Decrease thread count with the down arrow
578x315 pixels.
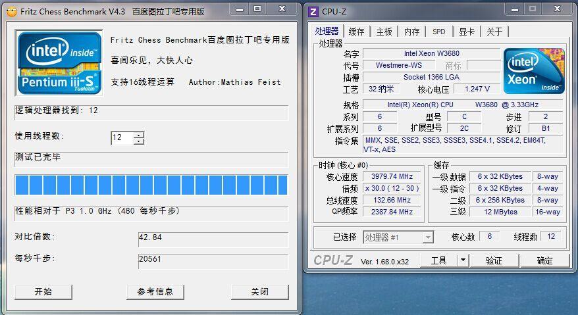click(x=139, y=141)
